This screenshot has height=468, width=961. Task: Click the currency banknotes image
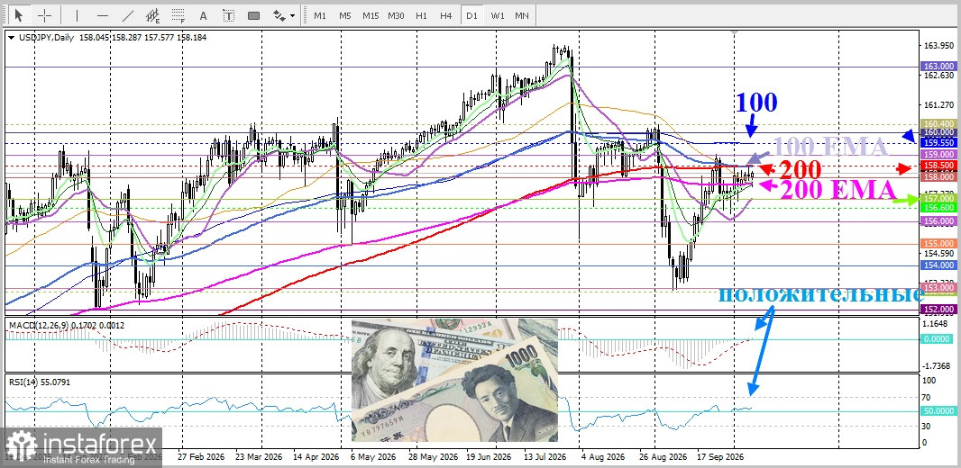(x=454, y=380)
